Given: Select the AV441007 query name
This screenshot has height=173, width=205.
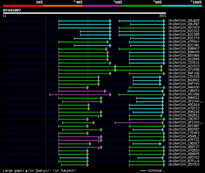Looking at the screenshot, I should pyautogui.click(x=12, y=10).
